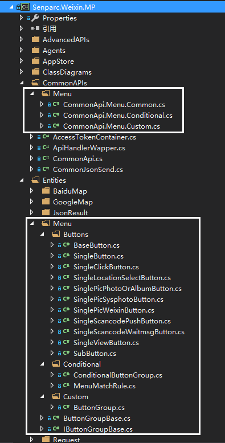Screen dimensions: 225x443
Task: Click the C# file icon of CommonApi.Menu.Custom.cs
Action: [56, 126]
